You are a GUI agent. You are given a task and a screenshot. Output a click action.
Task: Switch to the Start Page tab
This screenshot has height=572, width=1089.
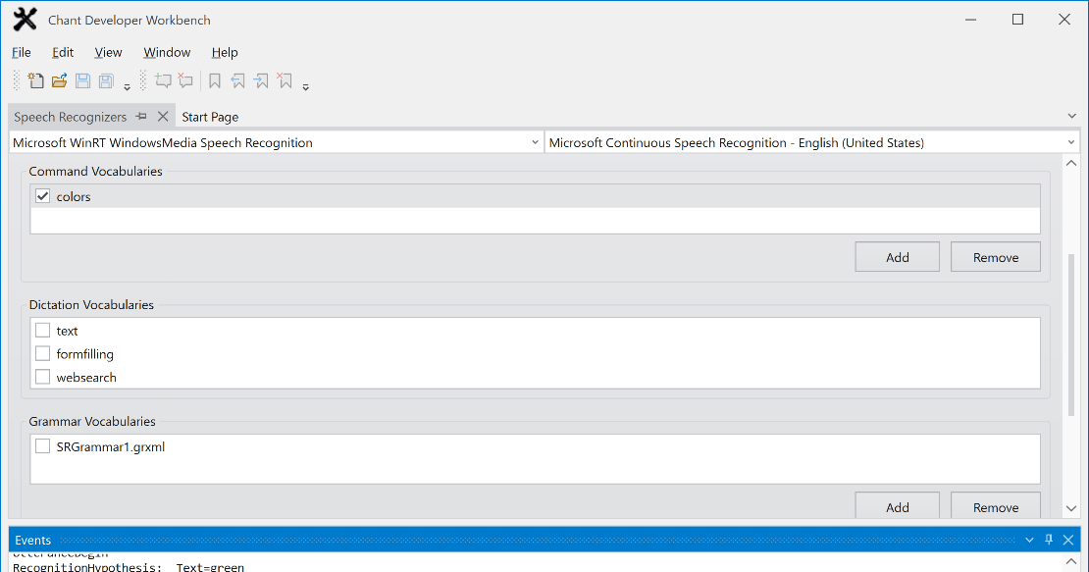tap(210, 117)
